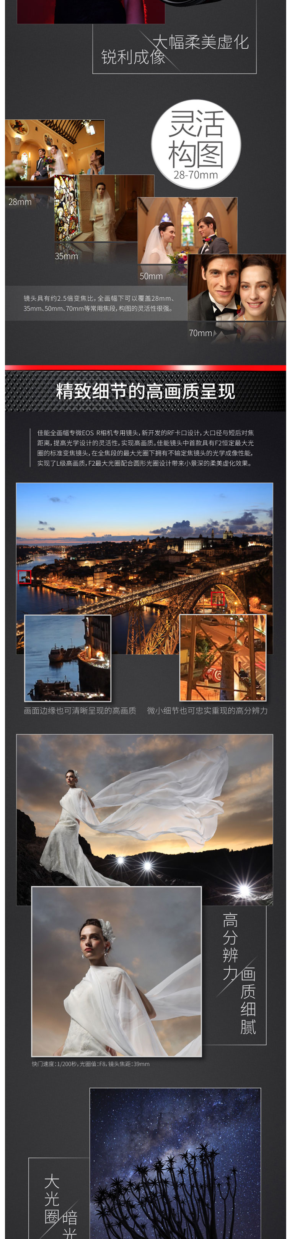This screenshot has width=287, height=1239.
Task: View the enlarged boat crop thumbnail
Action: tap(68, 657)
